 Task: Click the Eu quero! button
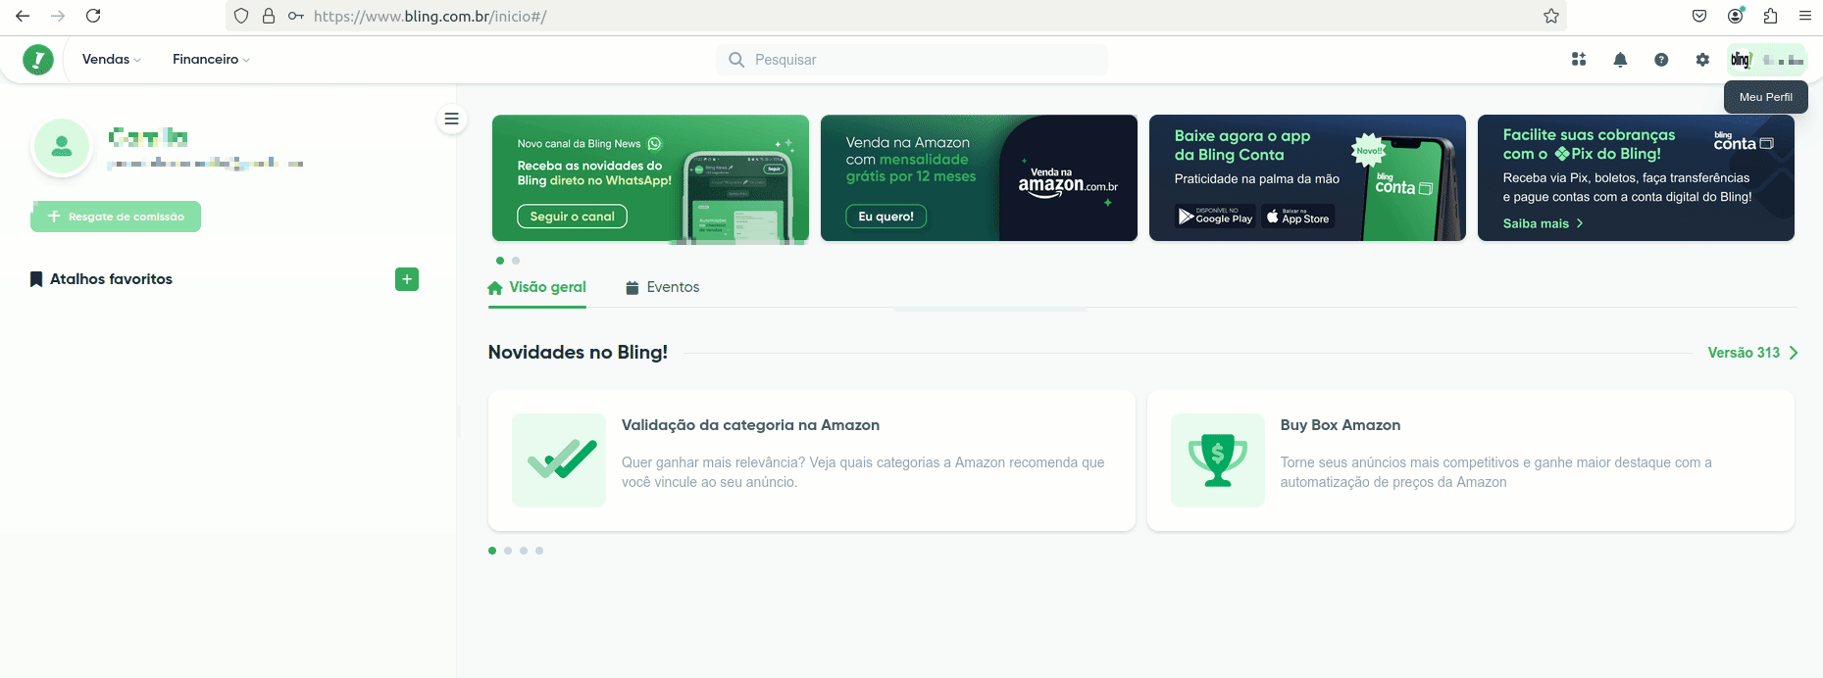(886, 217)
